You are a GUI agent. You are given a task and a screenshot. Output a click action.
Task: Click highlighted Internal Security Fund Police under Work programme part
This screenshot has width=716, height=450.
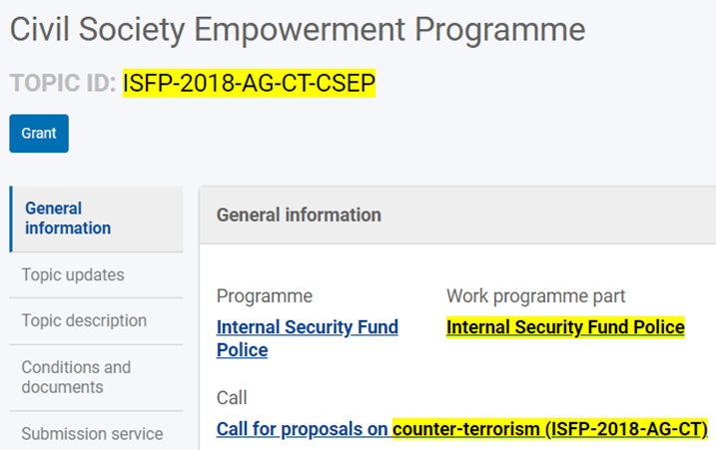565,327
